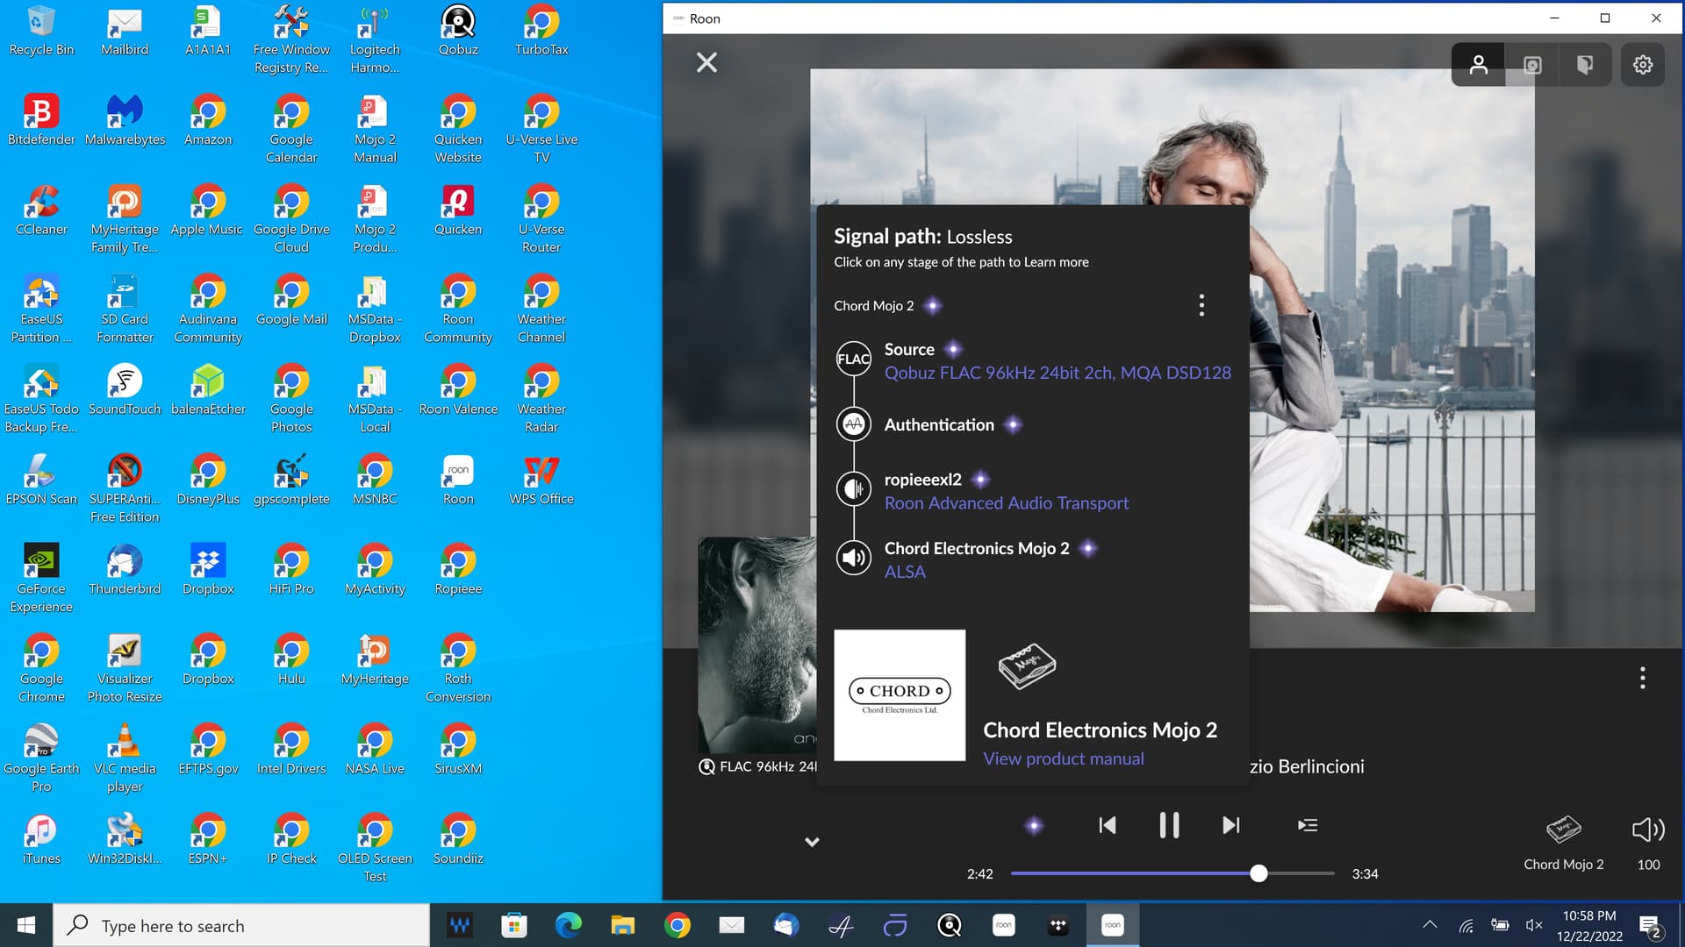
Task: Click the ALSA output link
Action: tap(905, 572)
